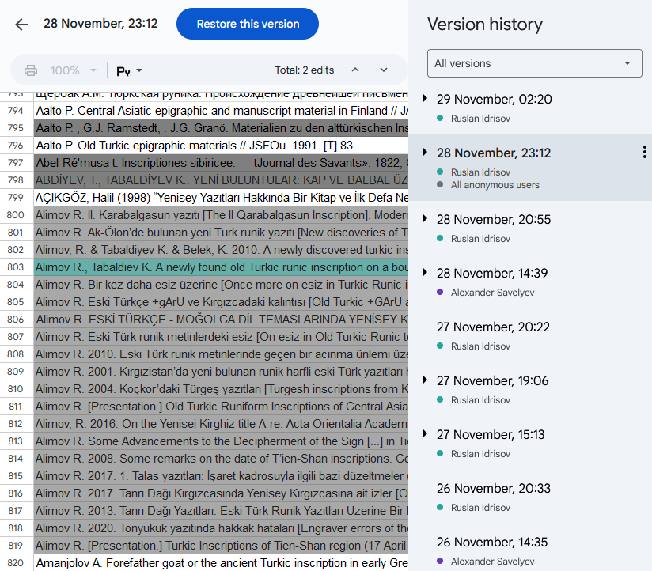Open the 100% zoom dropdown
This screenshot has width=652, height=571.
[74, 70]
